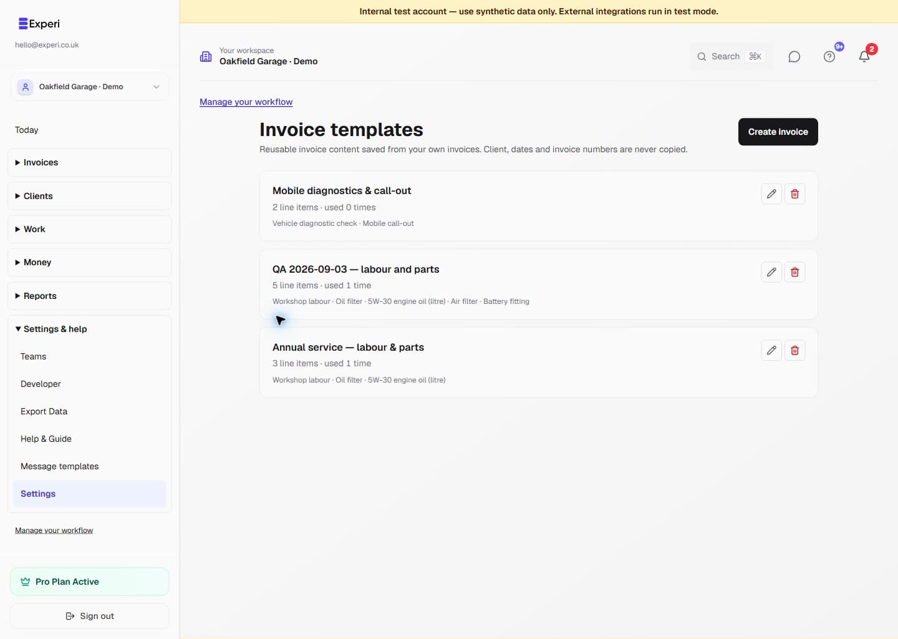Image resolution: width=898 pixels, height=639 pixels.
Task: Click the Create invoice button
Action: 778,132
